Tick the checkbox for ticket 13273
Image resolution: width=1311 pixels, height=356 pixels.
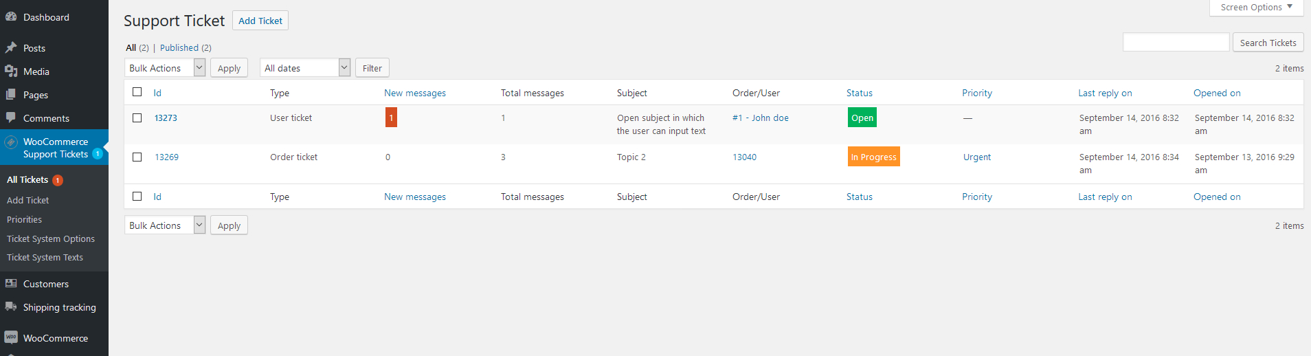[x=137, y=118]
